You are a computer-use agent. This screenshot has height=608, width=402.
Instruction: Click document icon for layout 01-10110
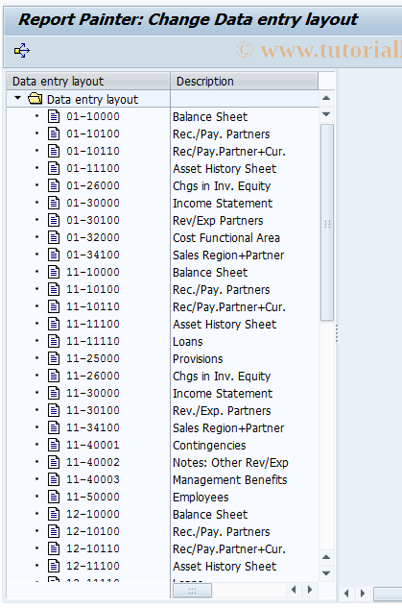[54, 151]
